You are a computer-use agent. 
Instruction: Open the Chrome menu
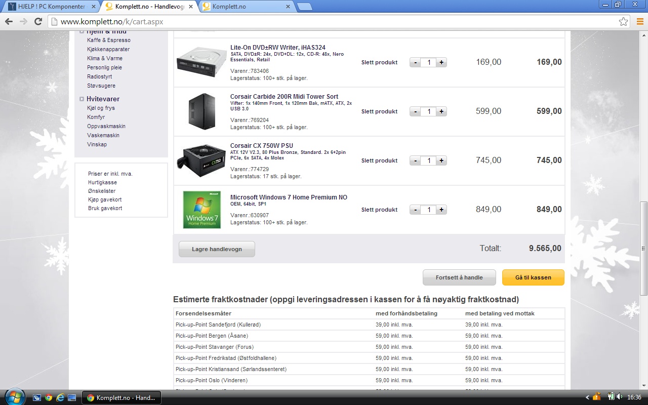pyautogui.click(x=640, y=22)
